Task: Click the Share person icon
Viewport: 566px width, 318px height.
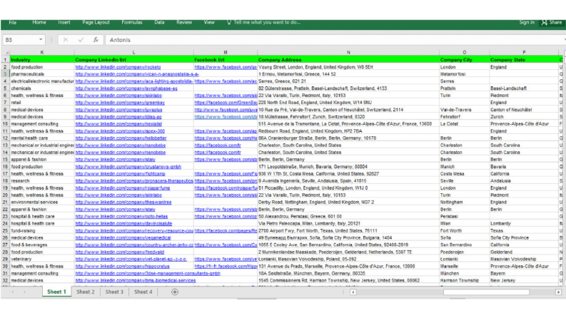Action: 545,22
